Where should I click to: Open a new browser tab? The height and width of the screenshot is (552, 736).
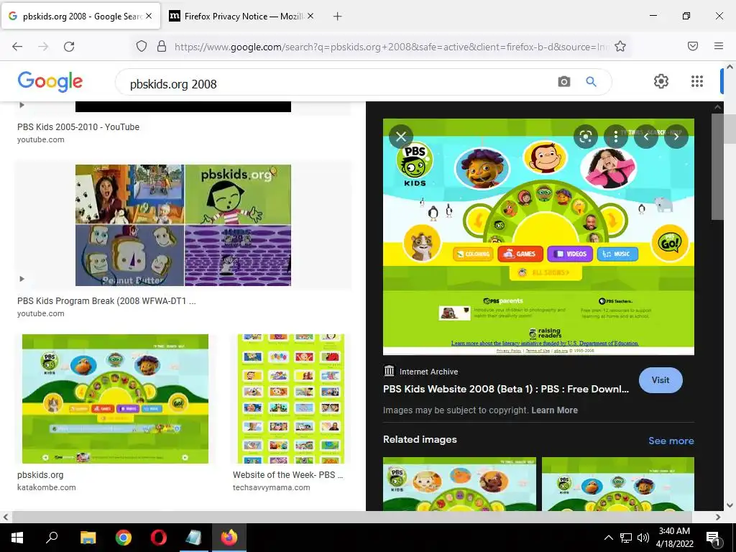337,17
